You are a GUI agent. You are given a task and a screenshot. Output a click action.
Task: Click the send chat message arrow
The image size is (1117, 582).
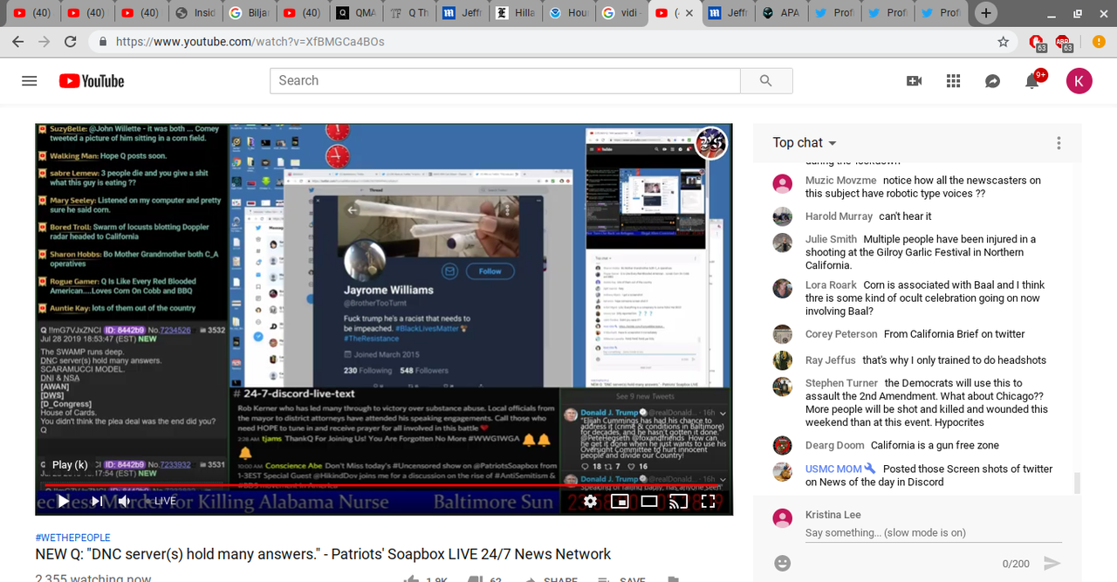click(1052, 564)
